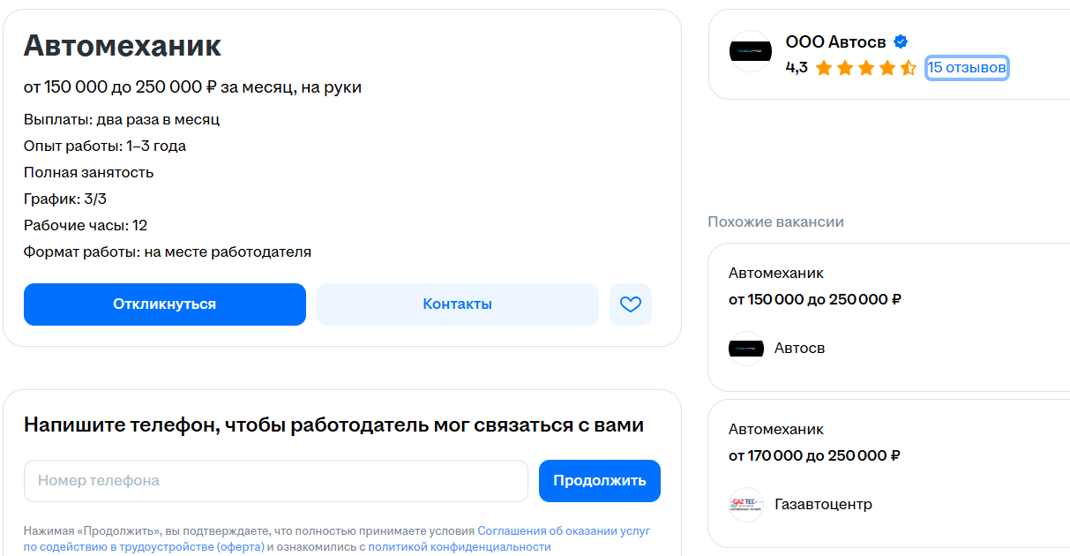
Task: Click the от 170 000 до 250 000 ₽ salary
Action: pyautogui.click(x=814, y=456)
